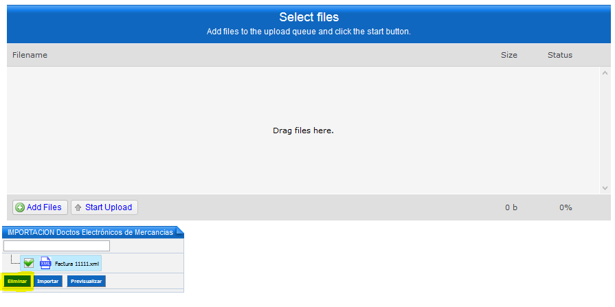Click the XML file icon for Factura 11111
This screenshot has width=615, height=307.
click(45, 263)
